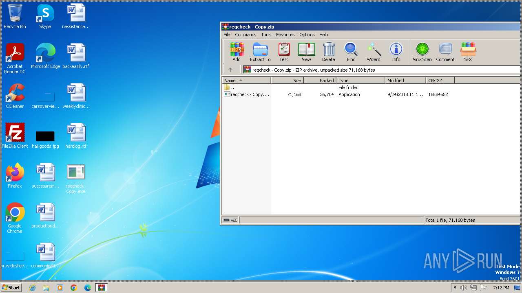Select the FileZilla Client desktop shortcut
Viewport: 522px width, 293px height.
coord(15,136)
